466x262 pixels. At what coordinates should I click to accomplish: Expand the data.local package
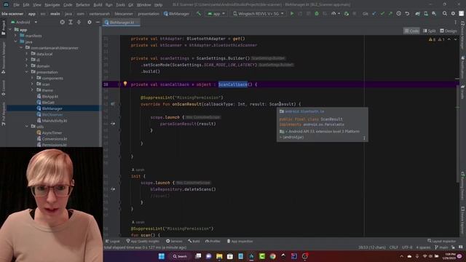(x=27, y=54)
